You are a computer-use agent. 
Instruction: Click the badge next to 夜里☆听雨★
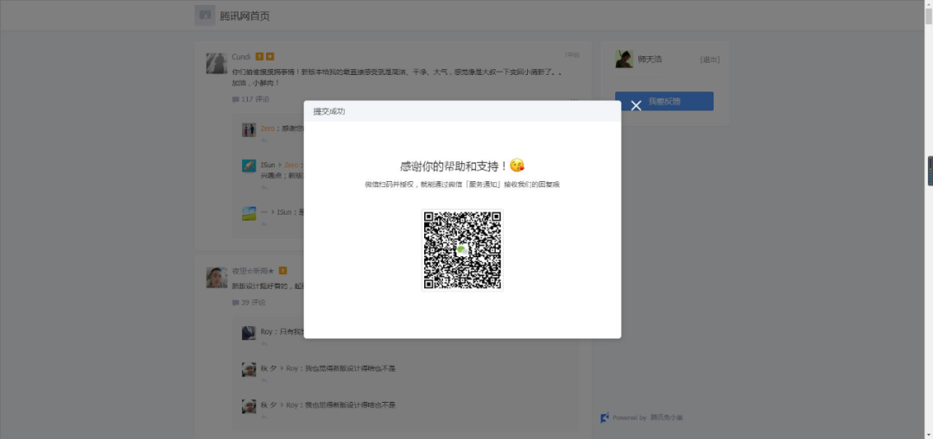pyautogui.click(x=282, y=271)
